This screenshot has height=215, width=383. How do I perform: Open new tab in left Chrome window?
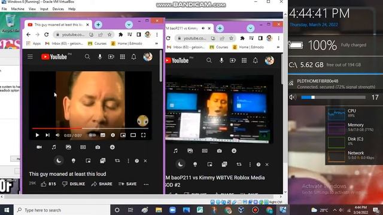[x=98, y=24]
